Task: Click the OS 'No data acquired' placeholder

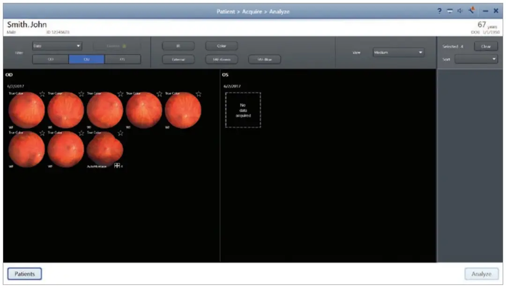Action: pyautogui.click(x=243, y=110)
